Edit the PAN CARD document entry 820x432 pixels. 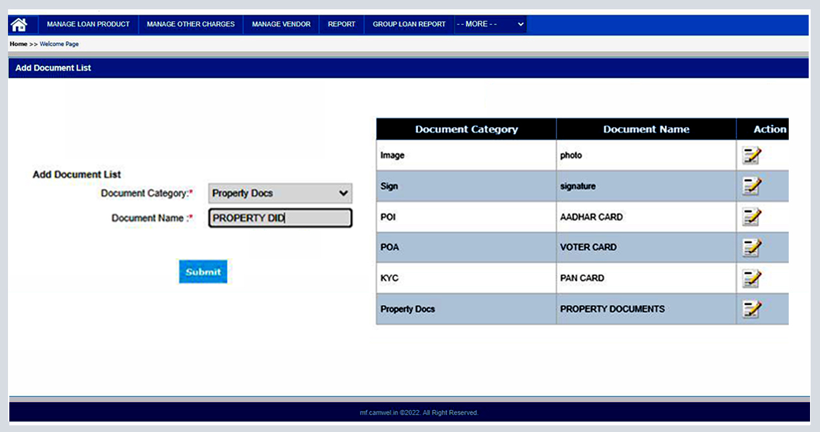point(751,278)
